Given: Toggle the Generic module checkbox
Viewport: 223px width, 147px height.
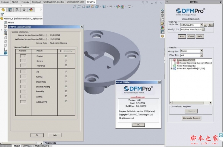Looking at the screenshot, I should [x=66, y=61].
